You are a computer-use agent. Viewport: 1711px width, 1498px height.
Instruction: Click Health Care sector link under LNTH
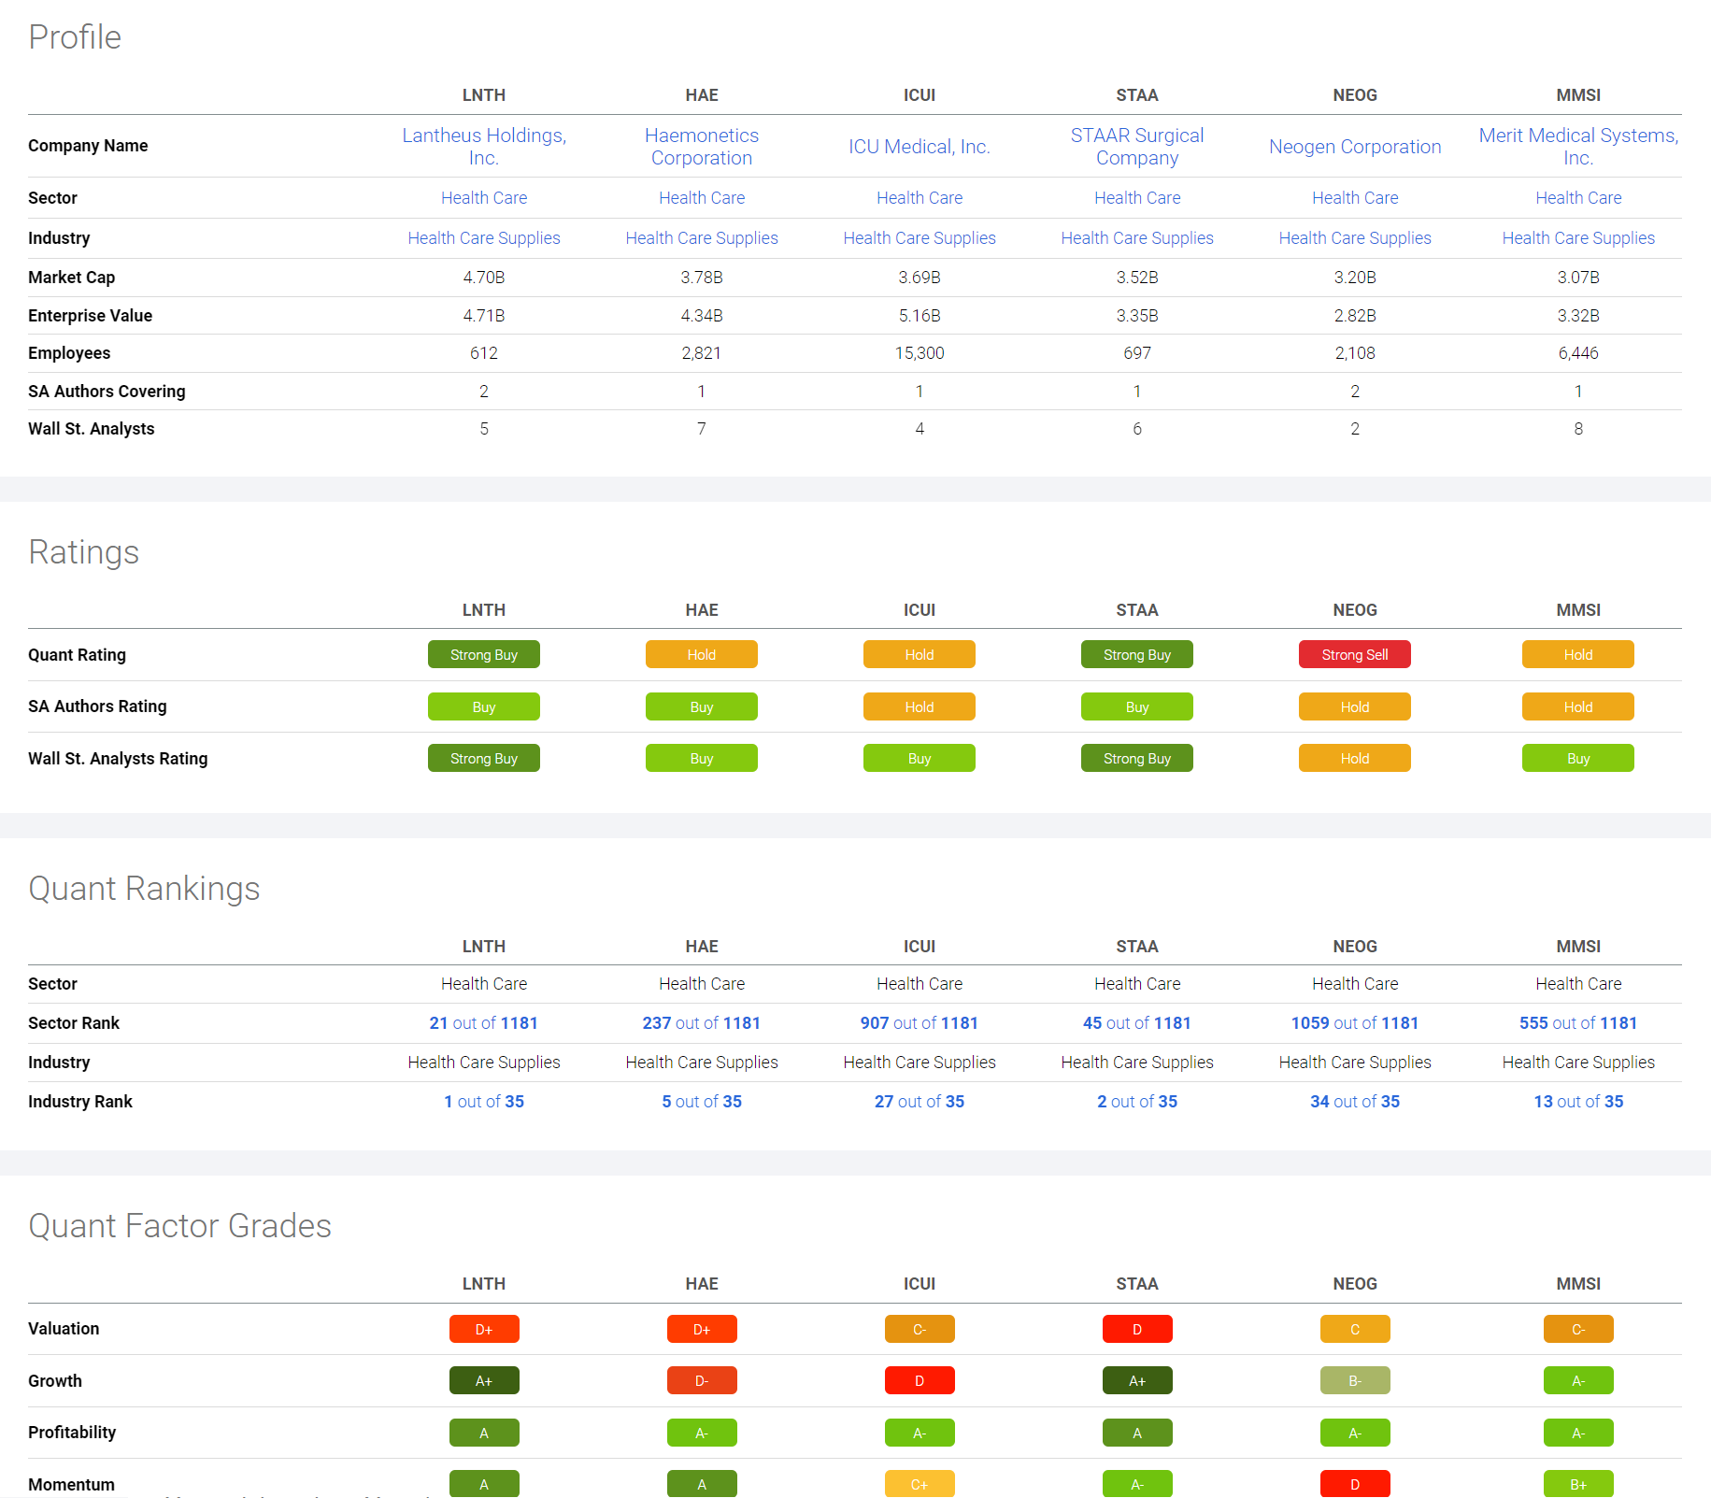(484, 198)
